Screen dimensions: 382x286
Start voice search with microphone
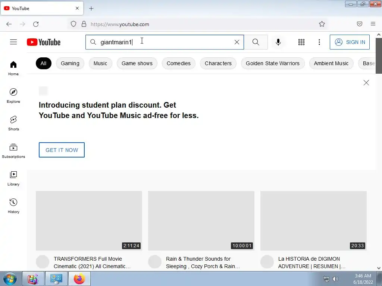pos(278,42)
